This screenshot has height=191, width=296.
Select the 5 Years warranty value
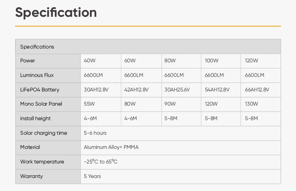93,176
